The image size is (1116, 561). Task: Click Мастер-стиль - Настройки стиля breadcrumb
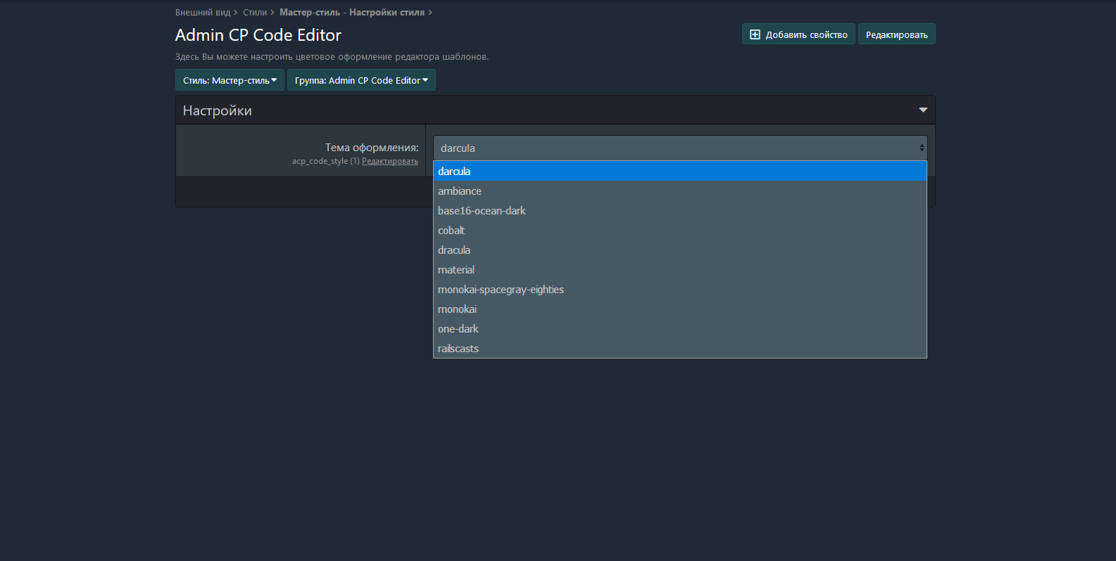pos(351,13)
